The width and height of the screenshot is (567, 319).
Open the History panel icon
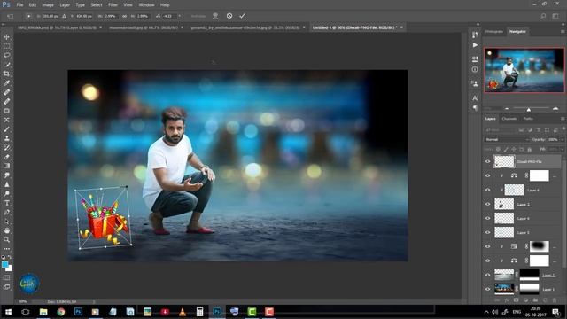point(475,35)
